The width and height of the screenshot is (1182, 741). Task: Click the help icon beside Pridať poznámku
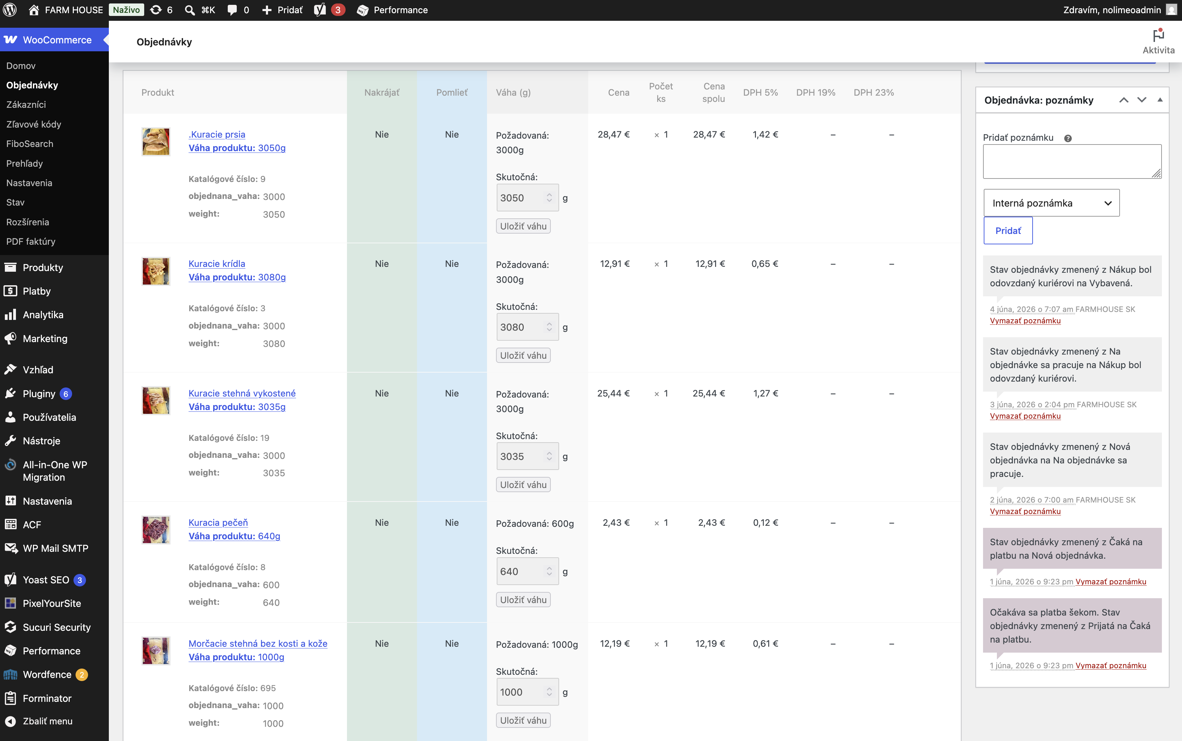(1068, 138)
